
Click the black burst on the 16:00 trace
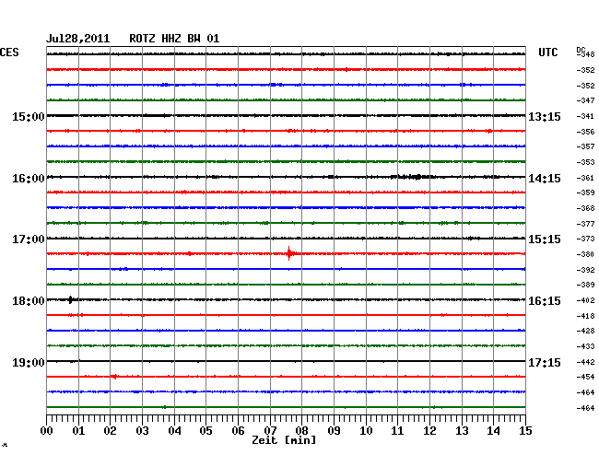pyautogui.click(x=414, y=177)
